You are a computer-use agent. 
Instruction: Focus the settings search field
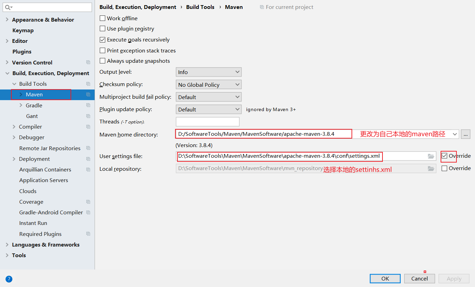[47, 7]
